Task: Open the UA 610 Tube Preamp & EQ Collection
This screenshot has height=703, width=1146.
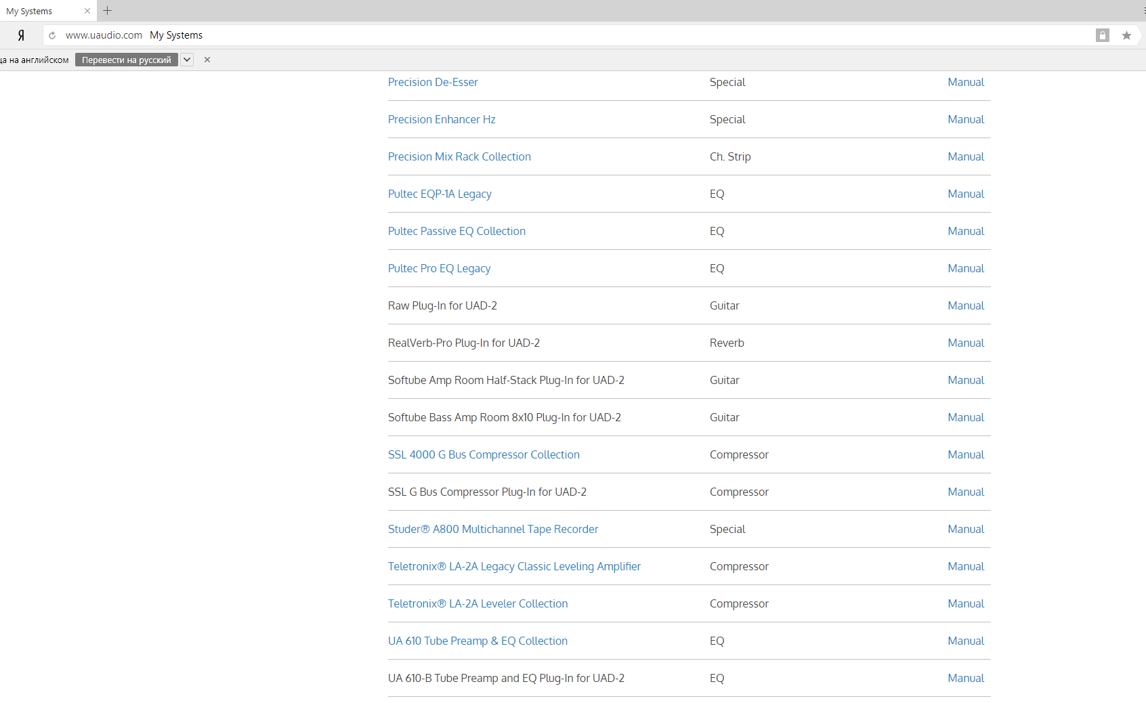Action: click(477, 641)
